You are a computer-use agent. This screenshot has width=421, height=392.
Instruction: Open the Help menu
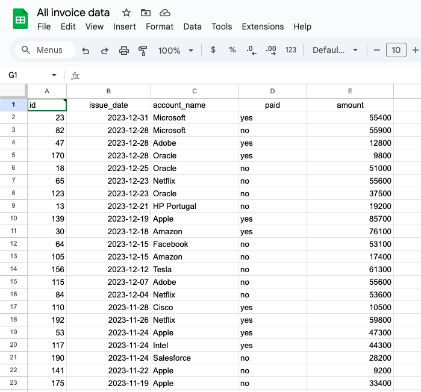(302, 26)
